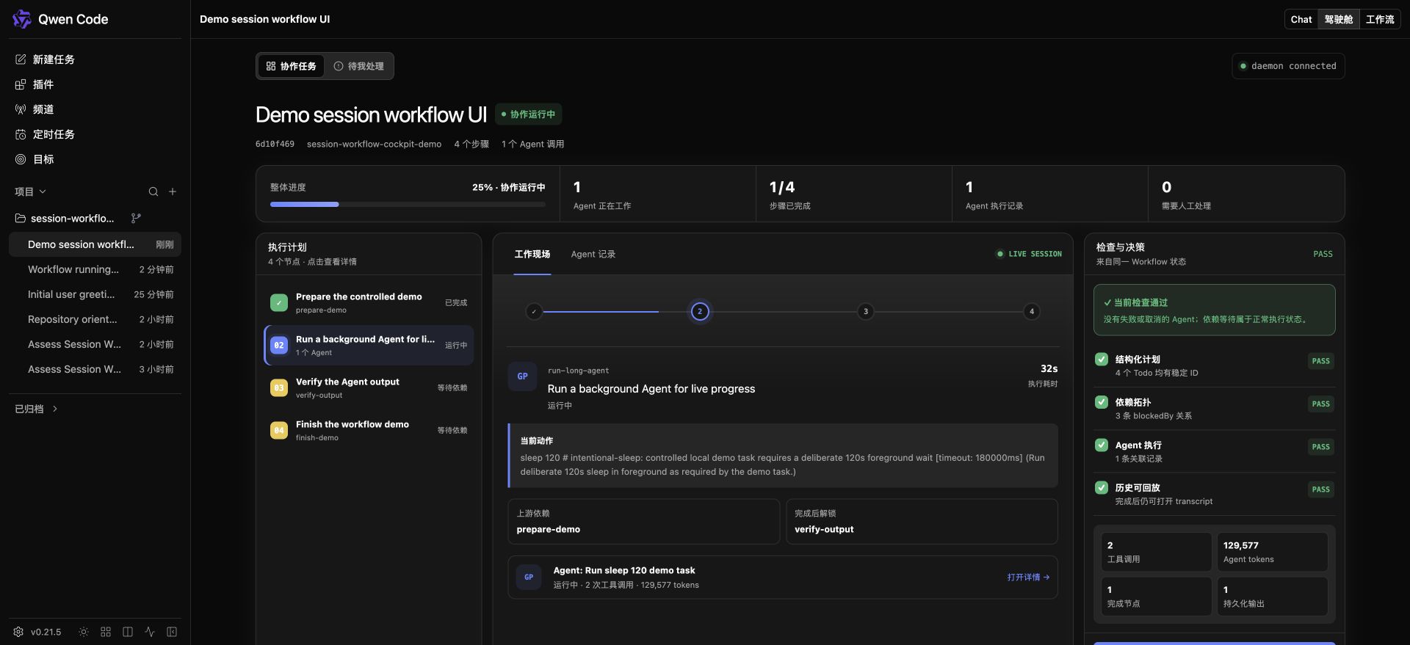This screenshot has height=645, width=1410.
Task: Click the four-squares grid icon in bottom bar
Action: (106, 632)
